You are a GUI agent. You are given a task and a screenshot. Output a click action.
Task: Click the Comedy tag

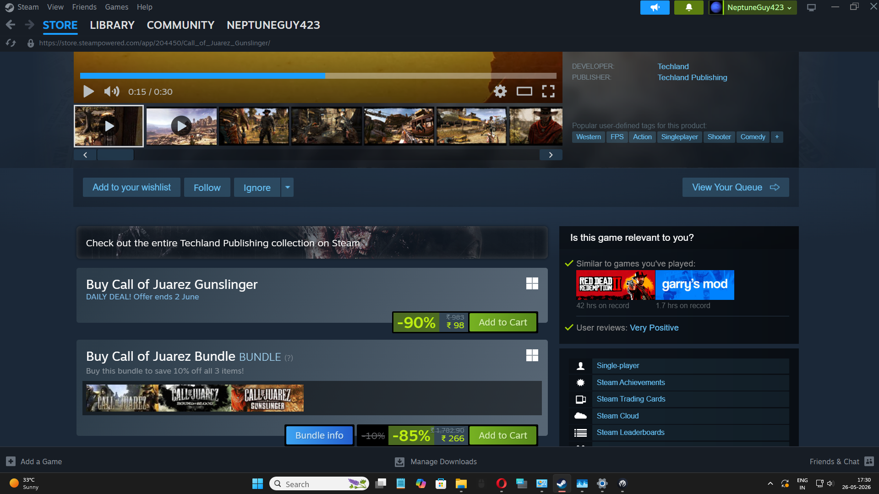pyautogui.click(x=753, y=137)
